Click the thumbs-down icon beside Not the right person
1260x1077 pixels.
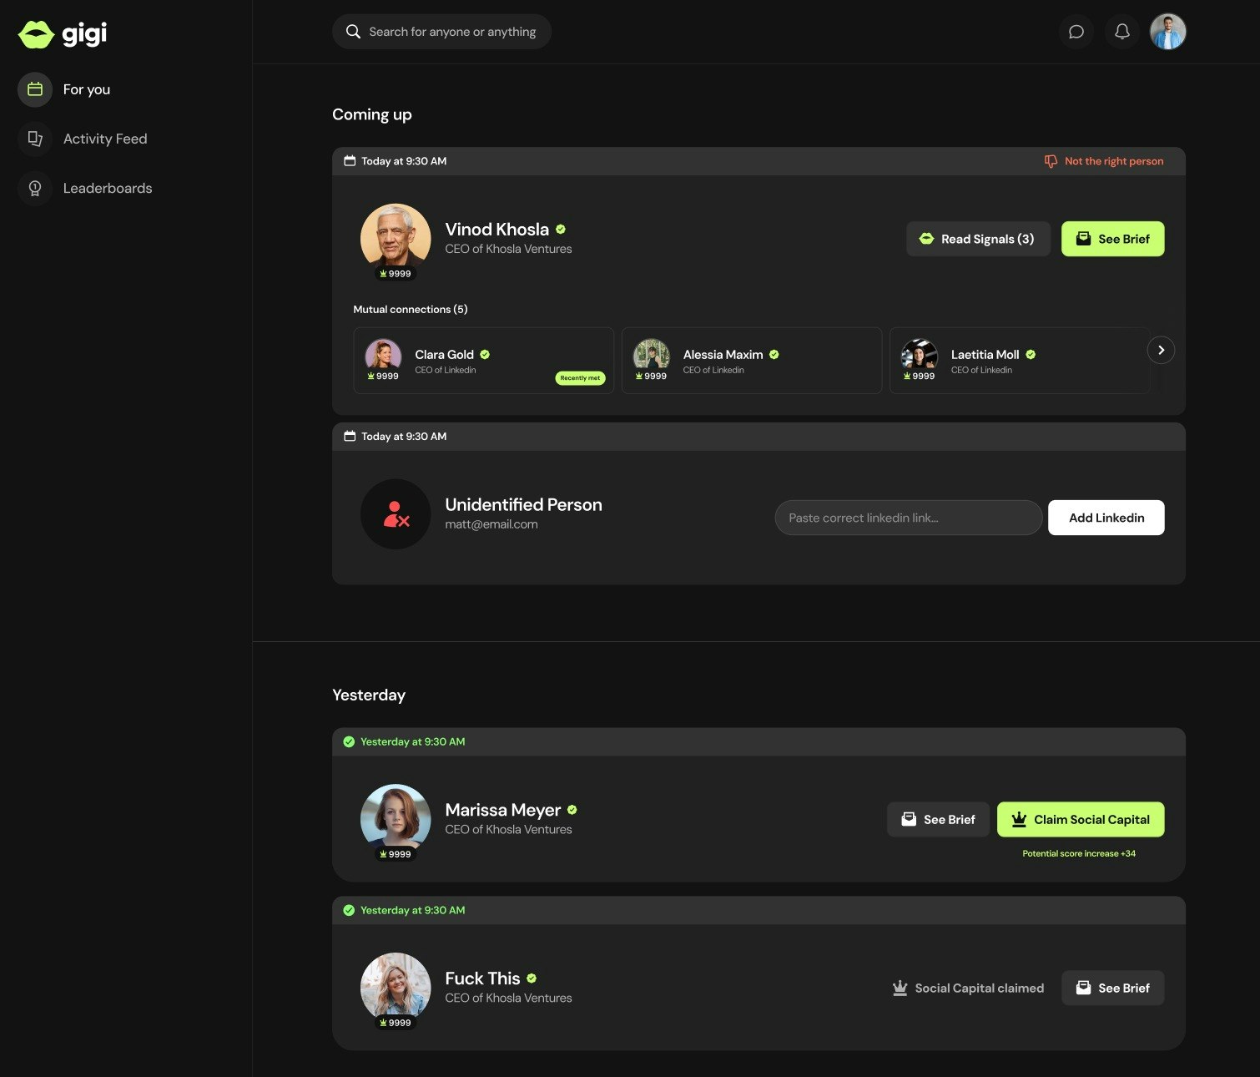click(x=1051, y=161)
